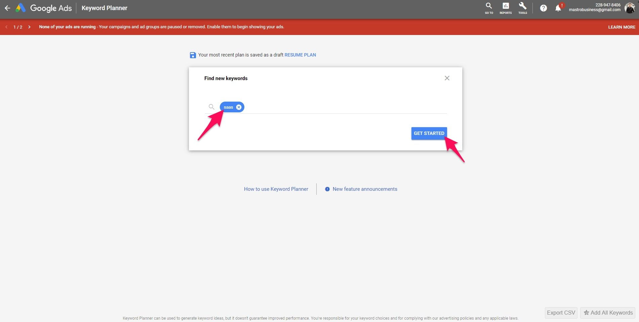Screen dimensions: 639x322
Task: Click the account email mastrobusiness@gmail.com
Action: click(x=595, y=10)
